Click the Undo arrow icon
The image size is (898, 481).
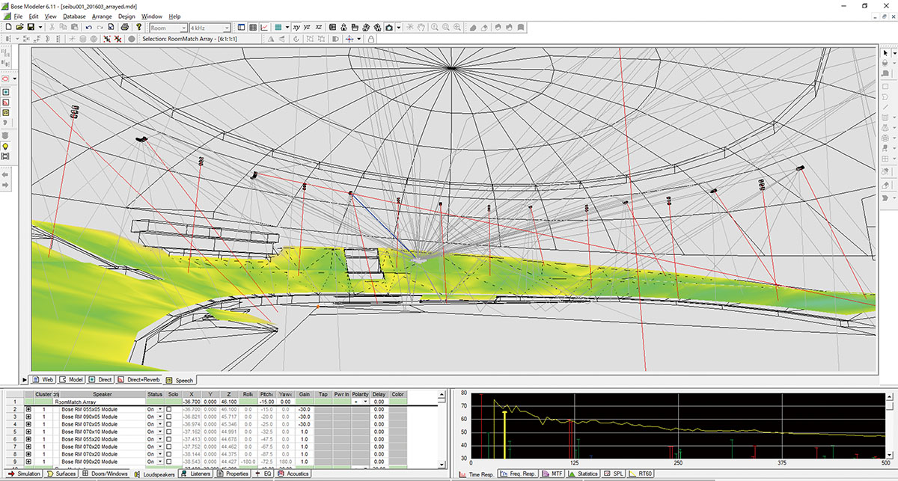point(89,28)
